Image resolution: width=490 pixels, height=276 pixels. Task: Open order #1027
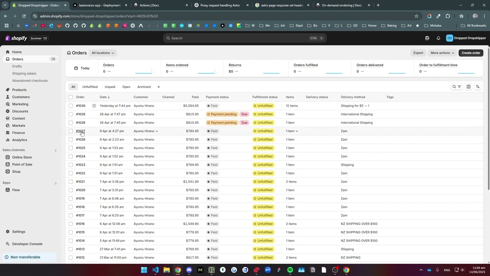click(x=80, y=131)
